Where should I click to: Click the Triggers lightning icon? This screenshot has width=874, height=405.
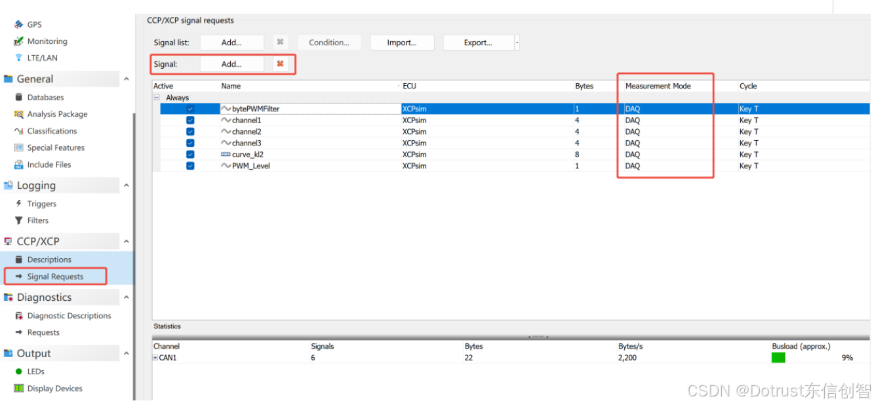(x=18, y=204)
